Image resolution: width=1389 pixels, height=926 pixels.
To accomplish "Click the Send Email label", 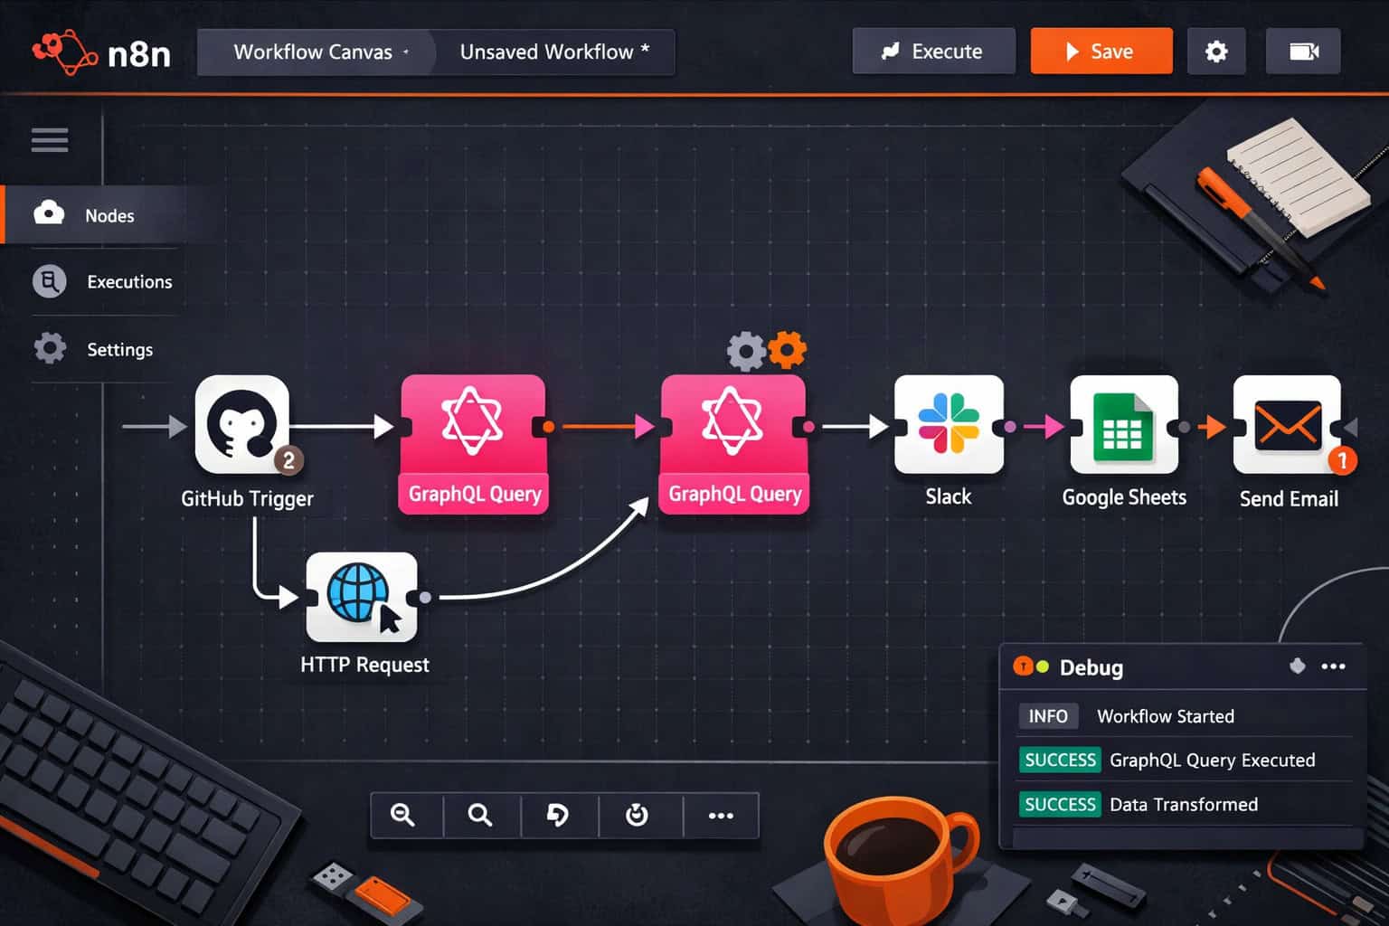I will tap(1289, 499).
